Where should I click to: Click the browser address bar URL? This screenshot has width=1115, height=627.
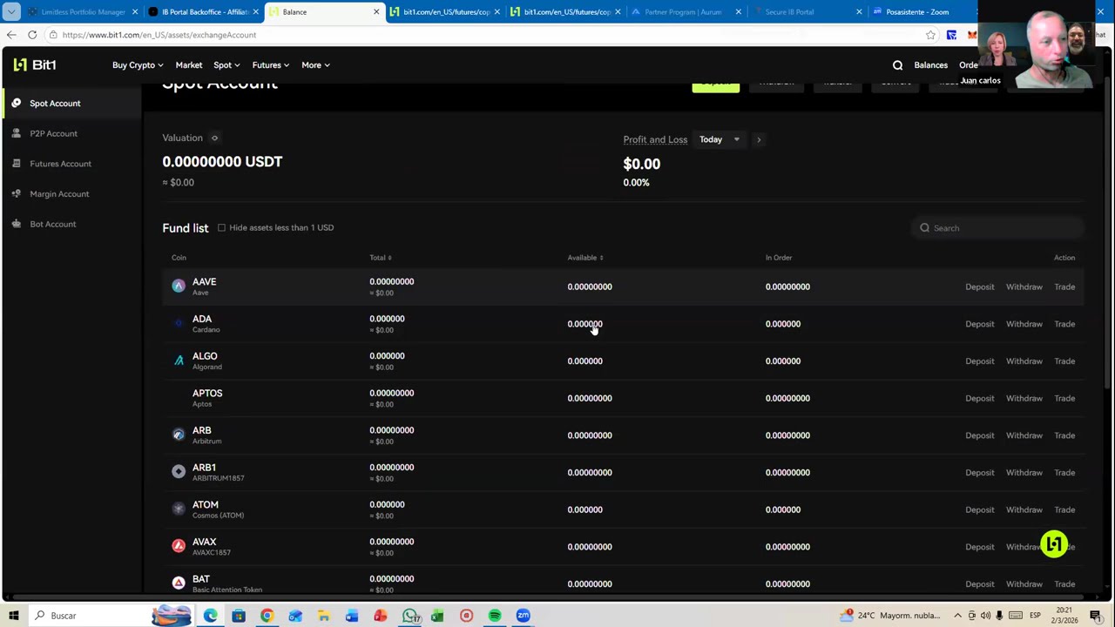click(x=159, y=35)
